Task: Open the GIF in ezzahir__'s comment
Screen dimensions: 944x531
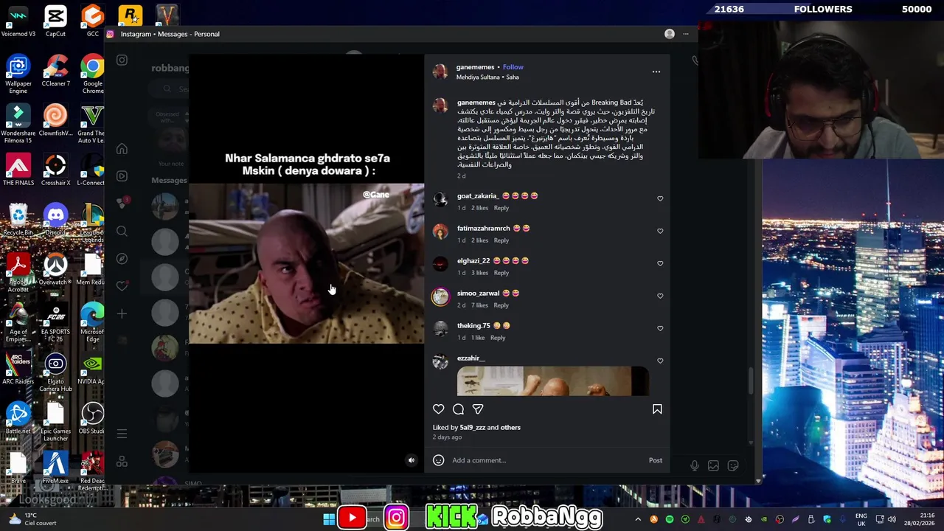Action: (553, 381)
